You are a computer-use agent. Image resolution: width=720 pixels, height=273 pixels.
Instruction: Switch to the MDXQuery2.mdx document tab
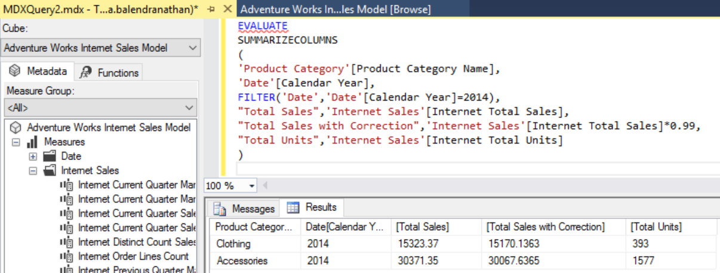tap(100, 9)
